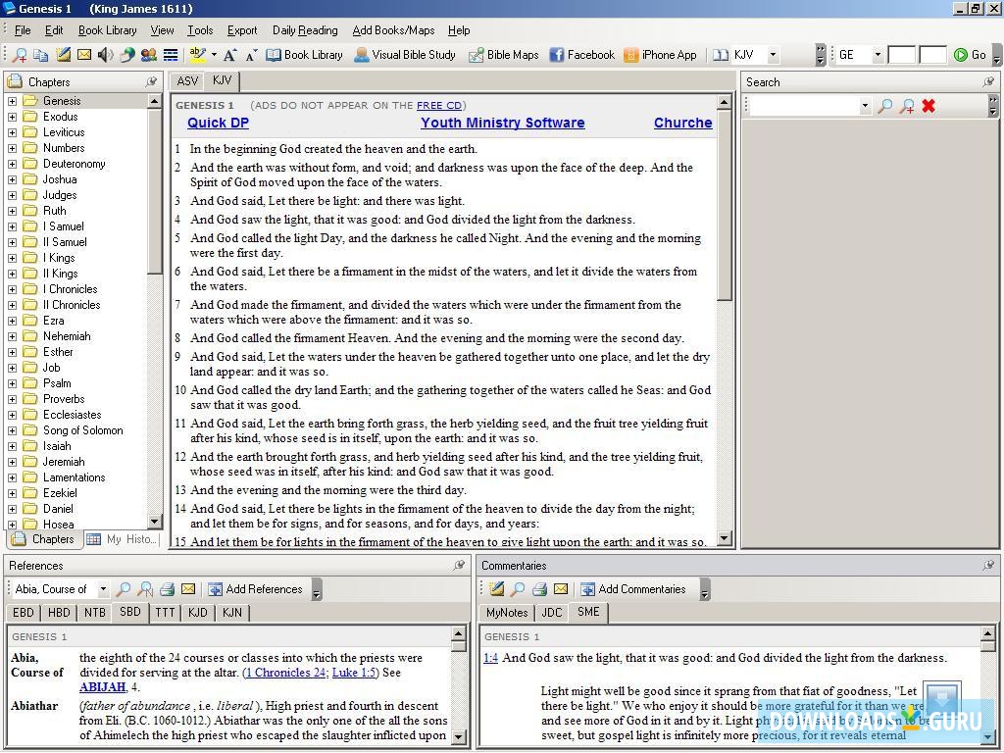Click the Youth Ministry Software link
This screenshot has width=1004, height=753.
[x=503, y=123]
